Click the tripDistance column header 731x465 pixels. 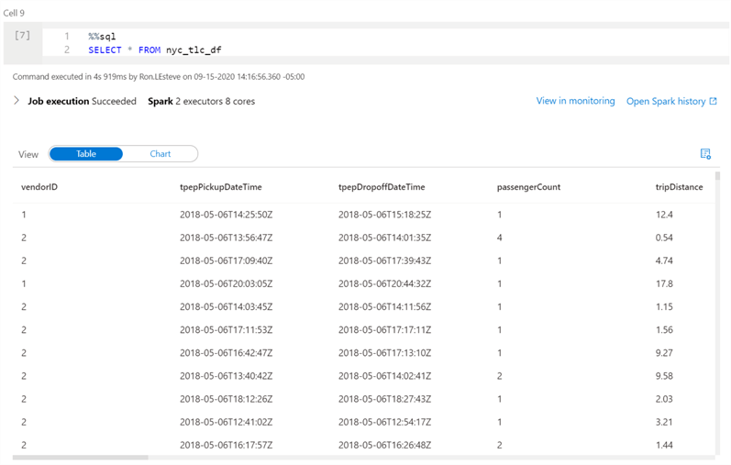point(679,187)
